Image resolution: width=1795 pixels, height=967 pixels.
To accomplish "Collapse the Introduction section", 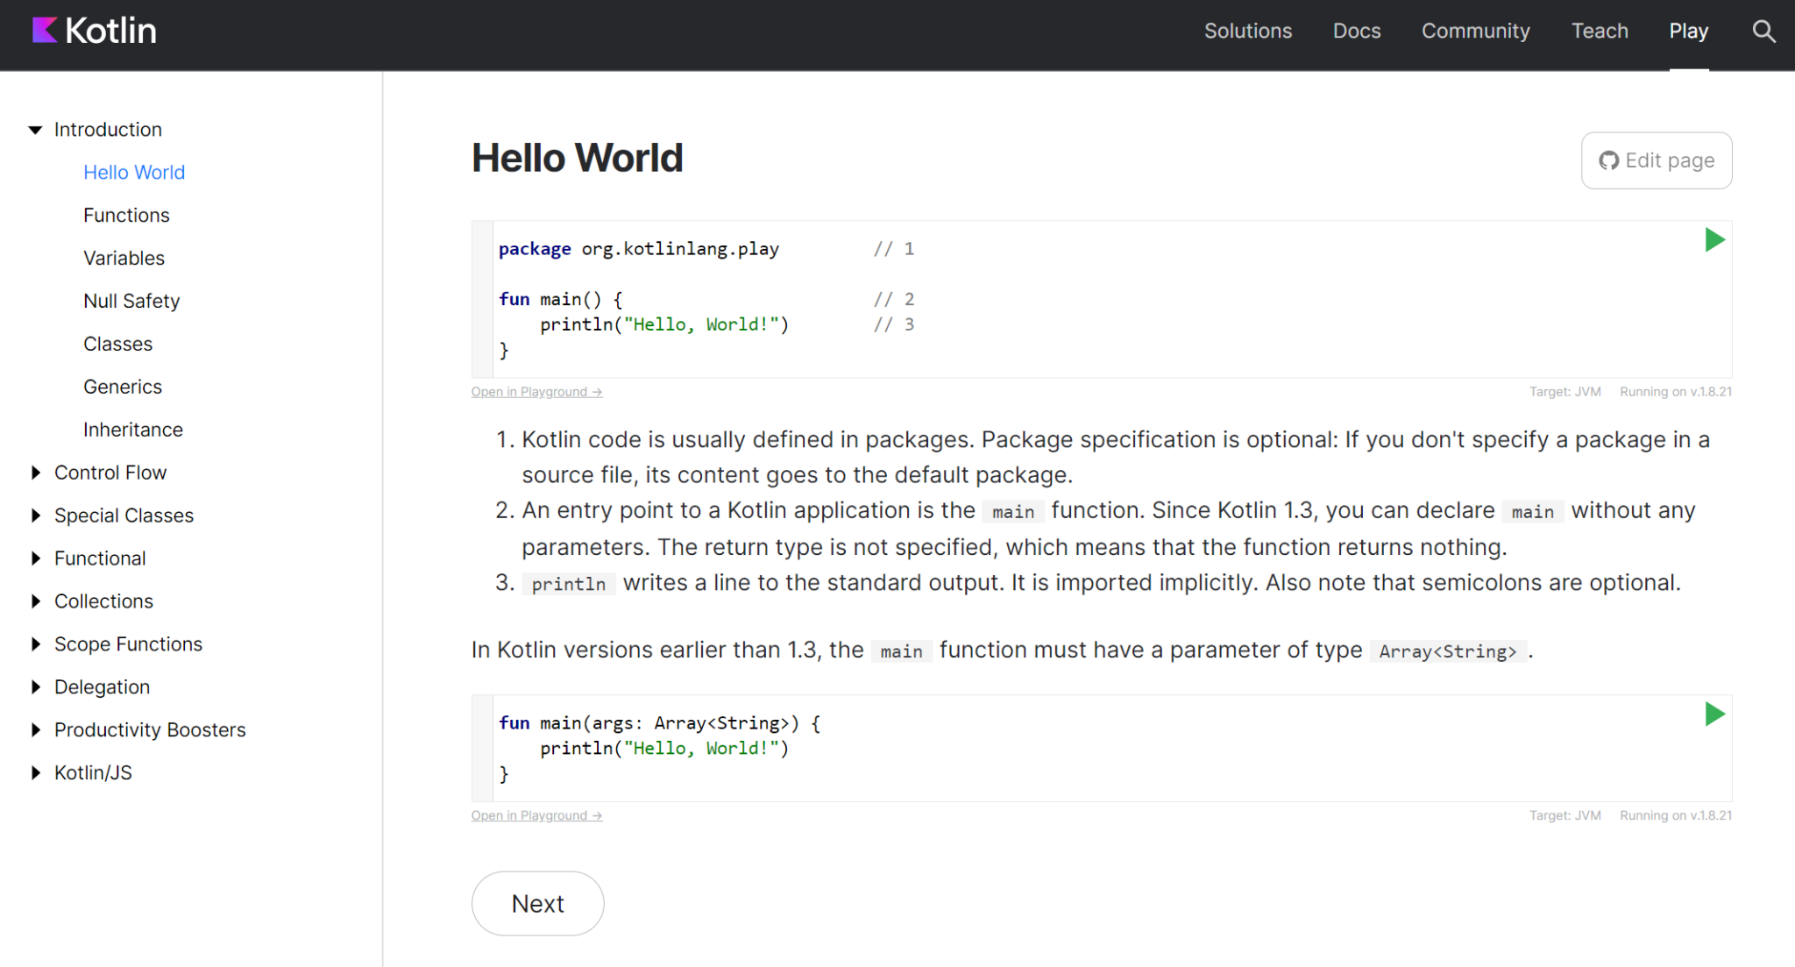I will coord(35,130).
